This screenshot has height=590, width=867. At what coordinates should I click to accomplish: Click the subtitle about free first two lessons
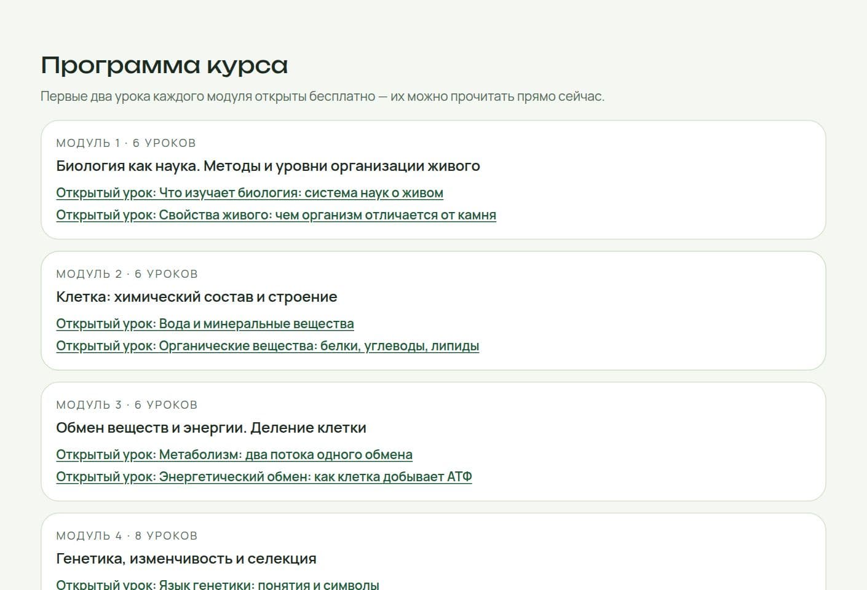322,96
